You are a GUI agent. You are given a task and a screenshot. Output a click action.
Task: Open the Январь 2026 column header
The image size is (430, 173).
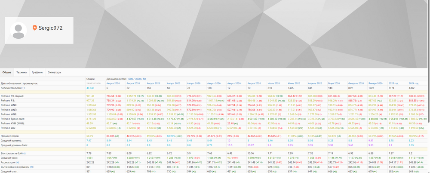(376, 83)
